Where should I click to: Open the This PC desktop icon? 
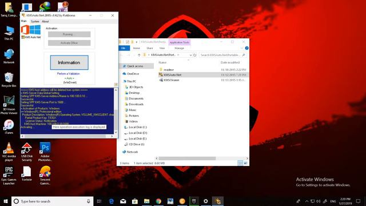[x=9, y=33]
